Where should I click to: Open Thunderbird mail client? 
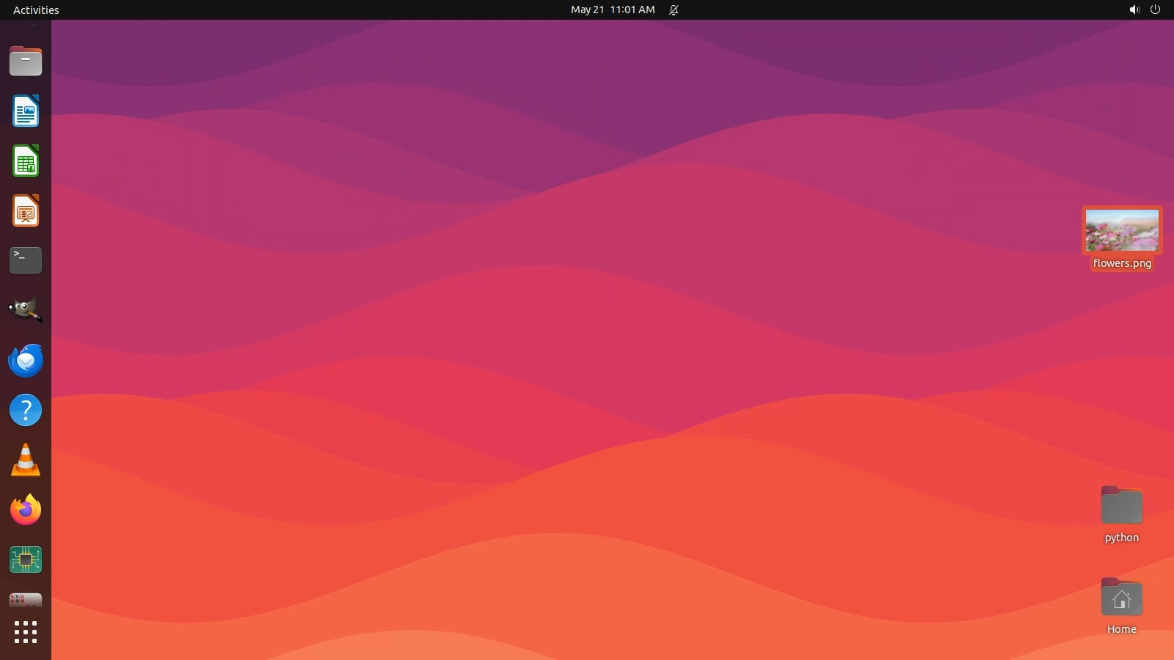point(26,360)
